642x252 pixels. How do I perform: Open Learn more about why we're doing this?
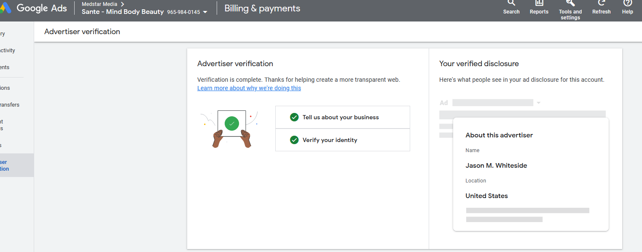249,88
